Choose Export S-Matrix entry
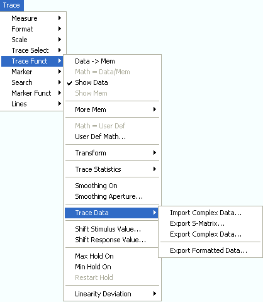 tap(210, 223)
